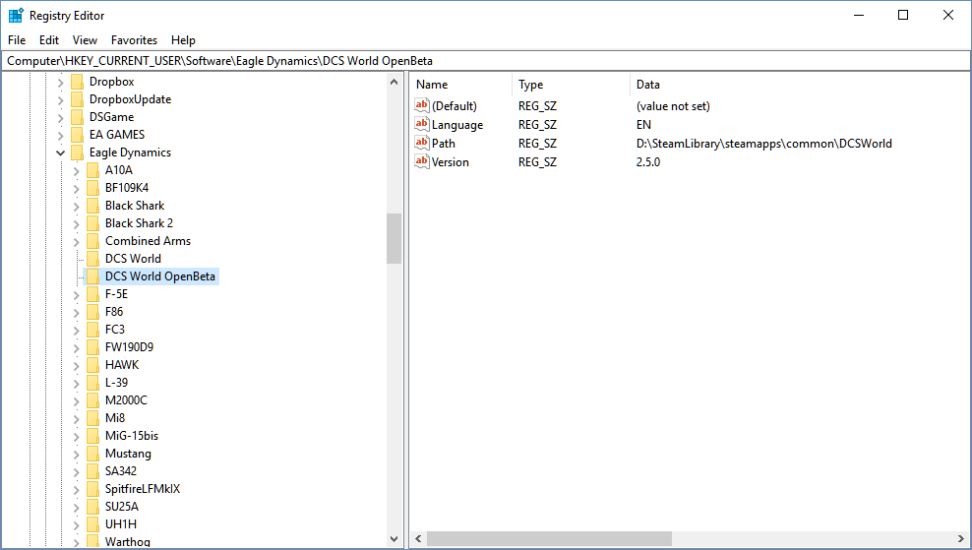Click the Language string value icon

(x=422, y=124)
